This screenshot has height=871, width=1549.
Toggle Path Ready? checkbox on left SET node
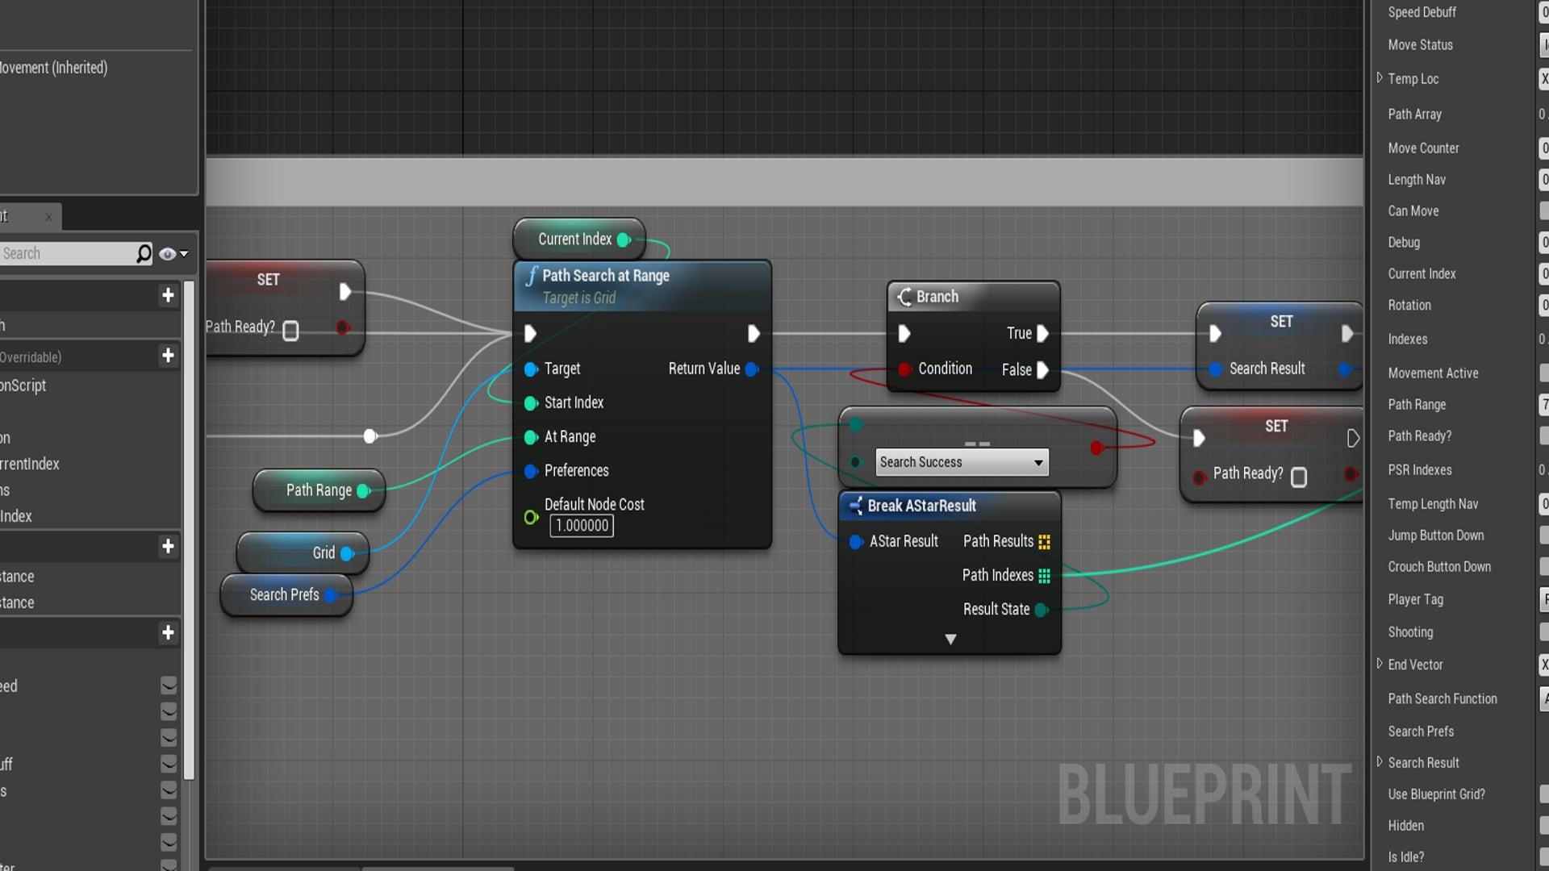pyautogui.click(x=290, y=331)
